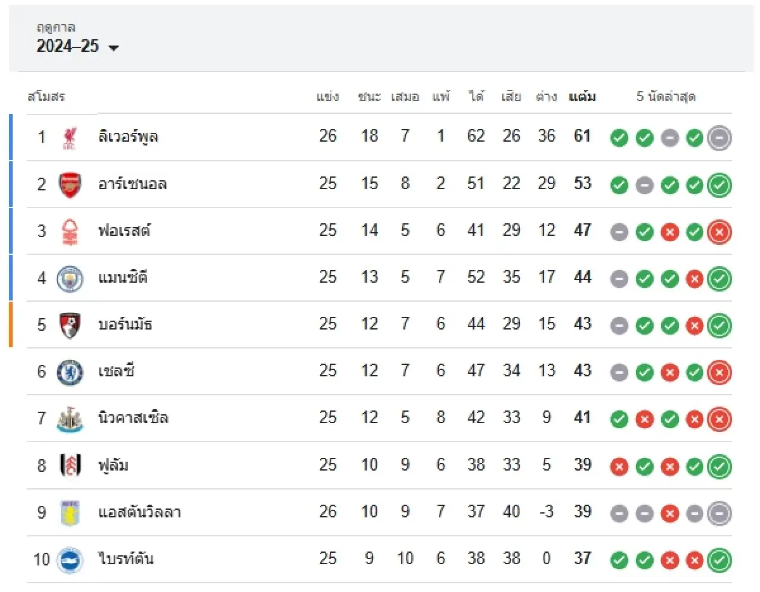This screenshot has height=592, width=760.
Task: Click the Chelsea club crest icon
Action: click(x=70, y=372)
